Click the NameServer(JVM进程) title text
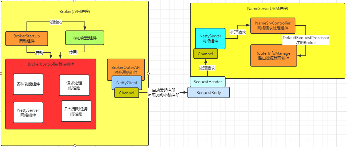 pyautogui.click(x=268, y=8)
